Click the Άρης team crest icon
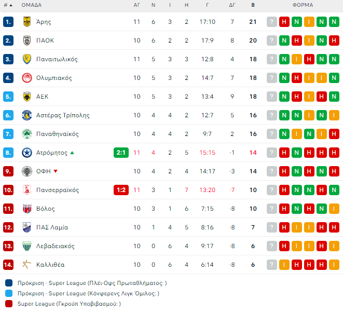Image resolution: width=343 pixels, height=313 pixels. tap(27, 22)
